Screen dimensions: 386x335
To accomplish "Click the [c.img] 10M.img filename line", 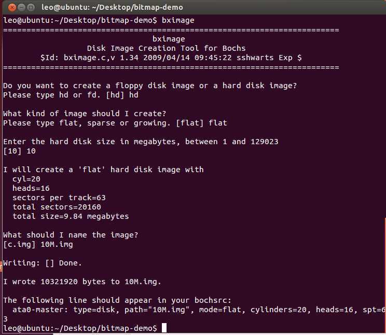I will click(x=38, y=244).
